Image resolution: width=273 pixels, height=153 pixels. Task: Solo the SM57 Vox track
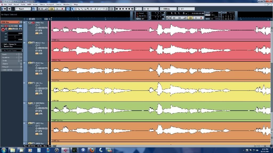[x=33, y=123]
